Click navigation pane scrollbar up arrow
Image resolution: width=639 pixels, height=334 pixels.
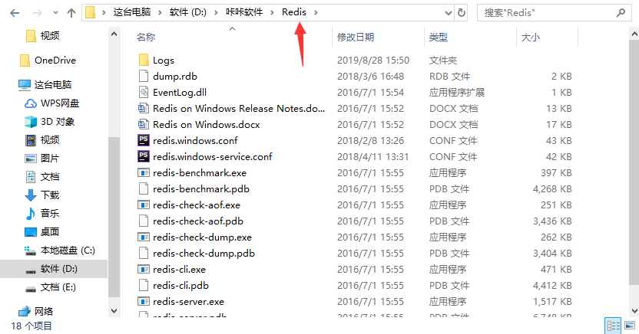[114, 34]
